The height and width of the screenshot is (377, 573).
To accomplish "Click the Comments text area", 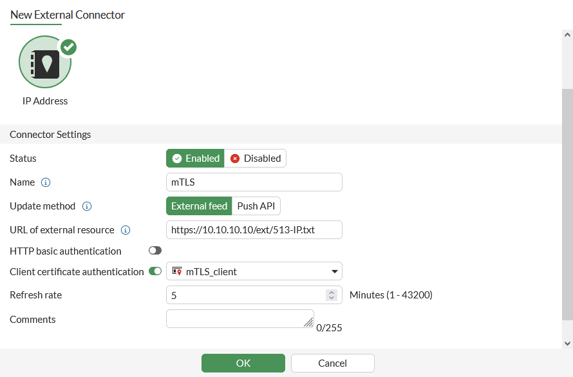I will tap(238, 318).
